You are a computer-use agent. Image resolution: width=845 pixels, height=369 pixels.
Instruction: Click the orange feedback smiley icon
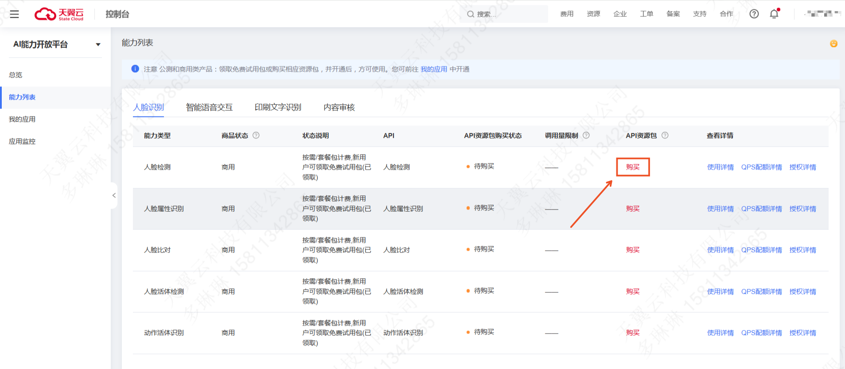(833, 43)
